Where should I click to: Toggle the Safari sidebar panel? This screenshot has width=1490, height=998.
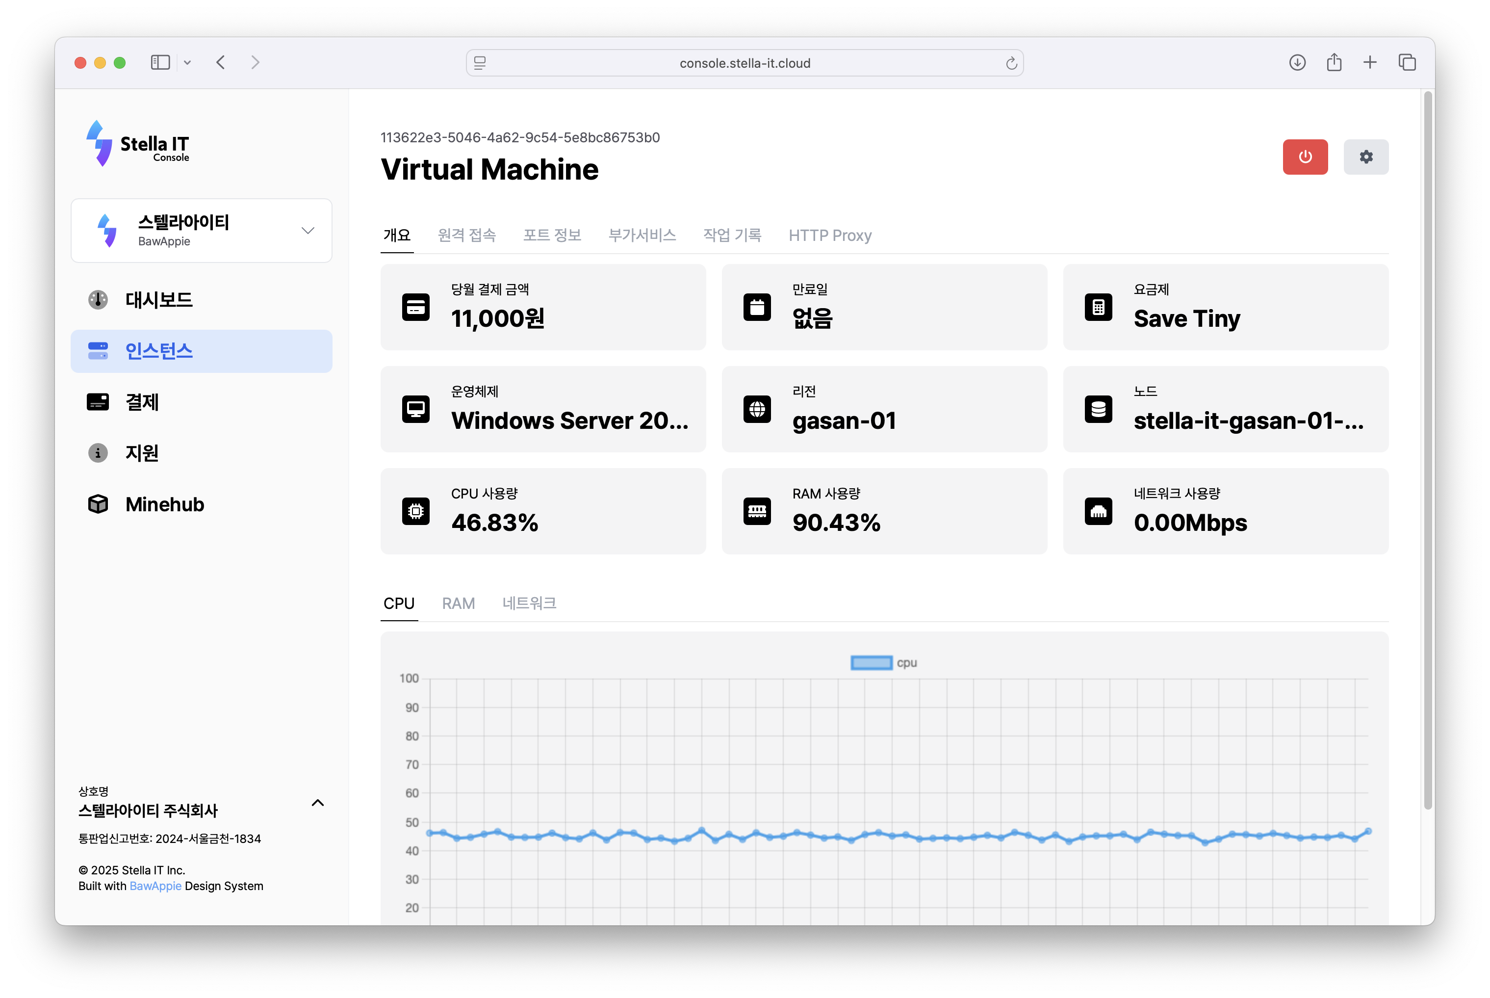point(160,62)
